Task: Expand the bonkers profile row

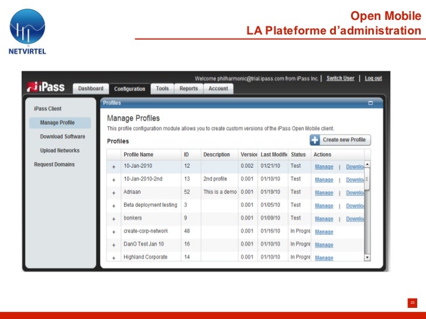Action: pos(114,219)
